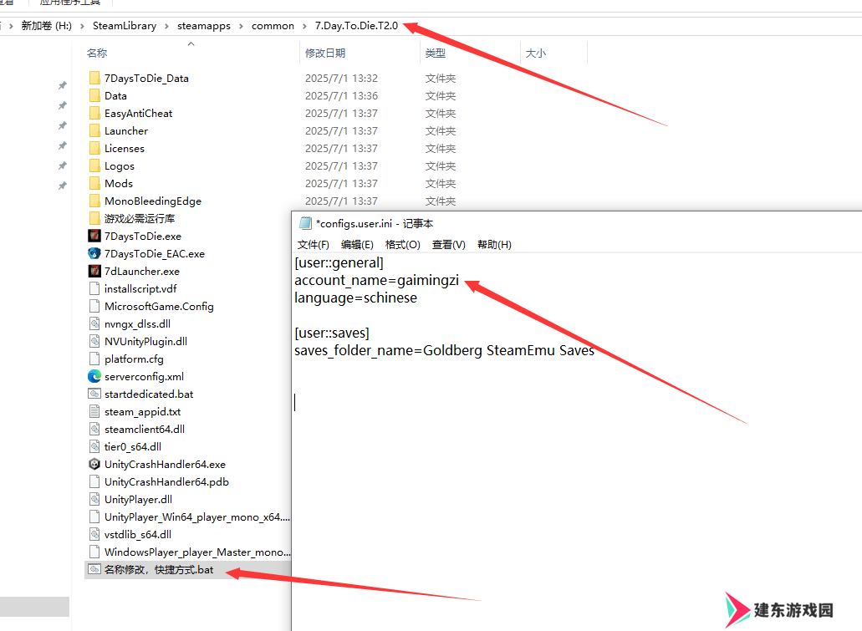Screen dimensions: 862x631
Task: Select the 7DaysToDie.exe game icon
Action: click(94, 236)
